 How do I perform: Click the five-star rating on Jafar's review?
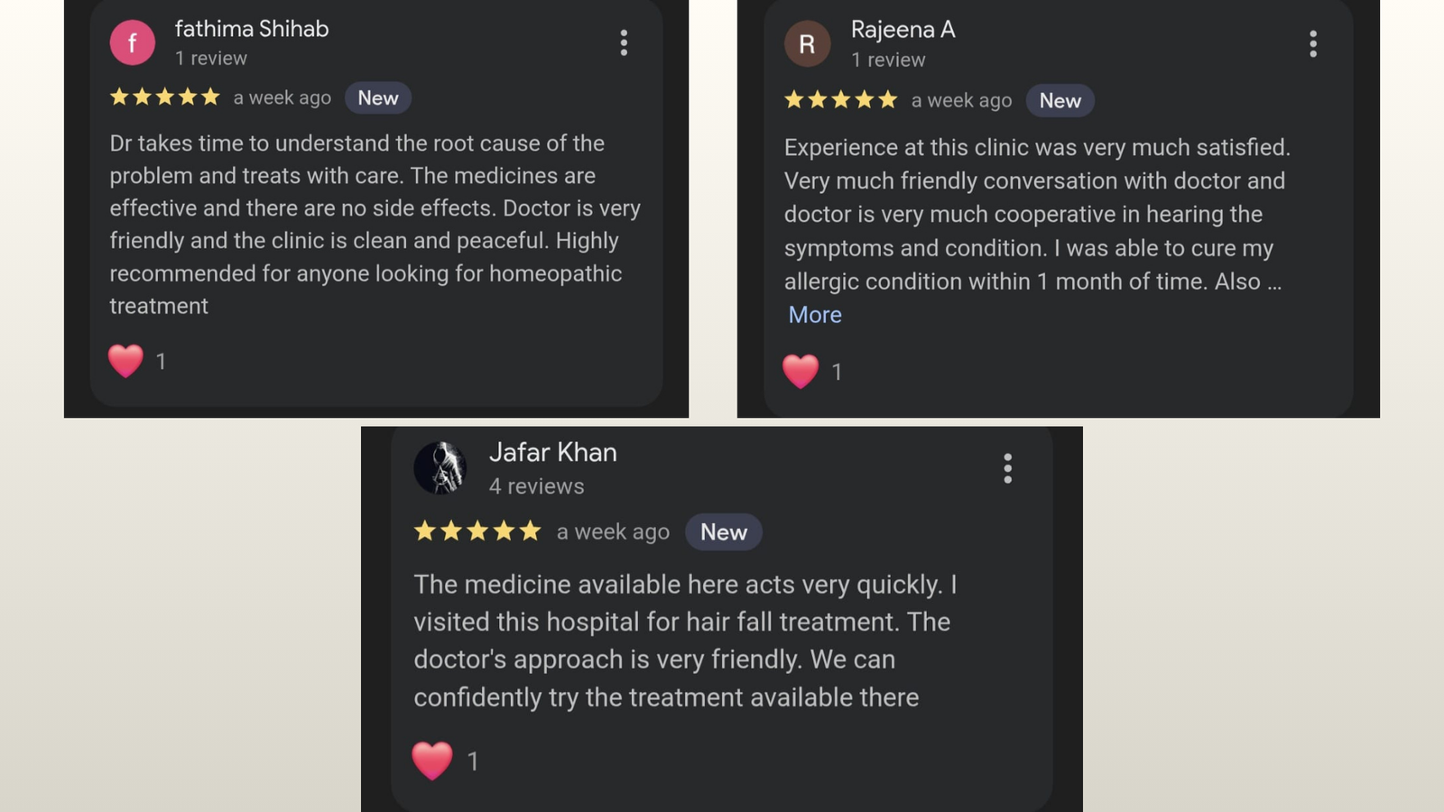[477, 531]
